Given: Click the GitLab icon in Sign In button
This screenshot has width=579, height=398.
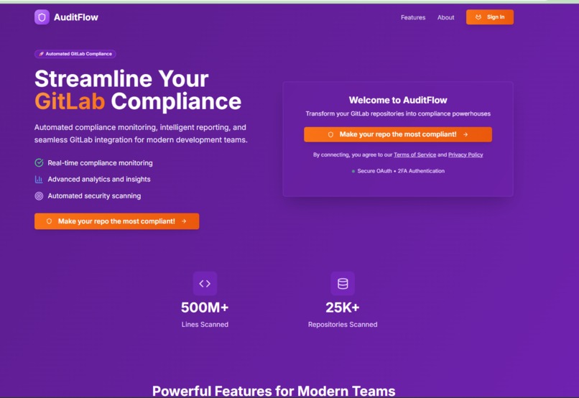Looking at the screenshot, I should coord(478,17).
